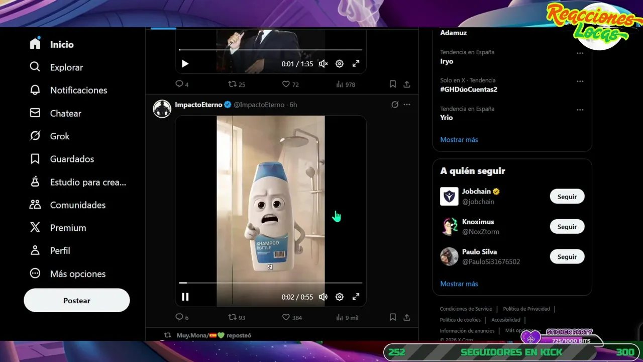
Task: Open the 6h timestamp of ImpactoEterno post
Action: [x=293, y=105]
